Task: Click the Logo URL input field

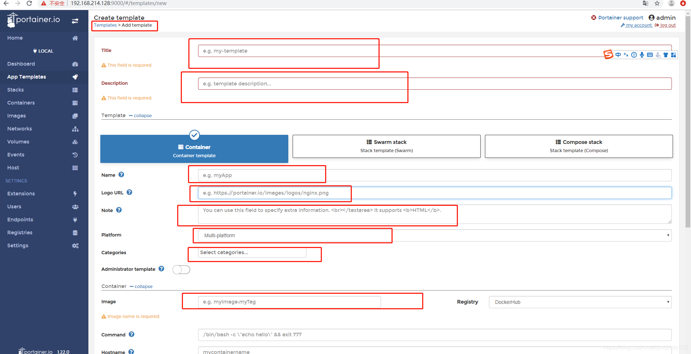Action: tap(435, 193)
